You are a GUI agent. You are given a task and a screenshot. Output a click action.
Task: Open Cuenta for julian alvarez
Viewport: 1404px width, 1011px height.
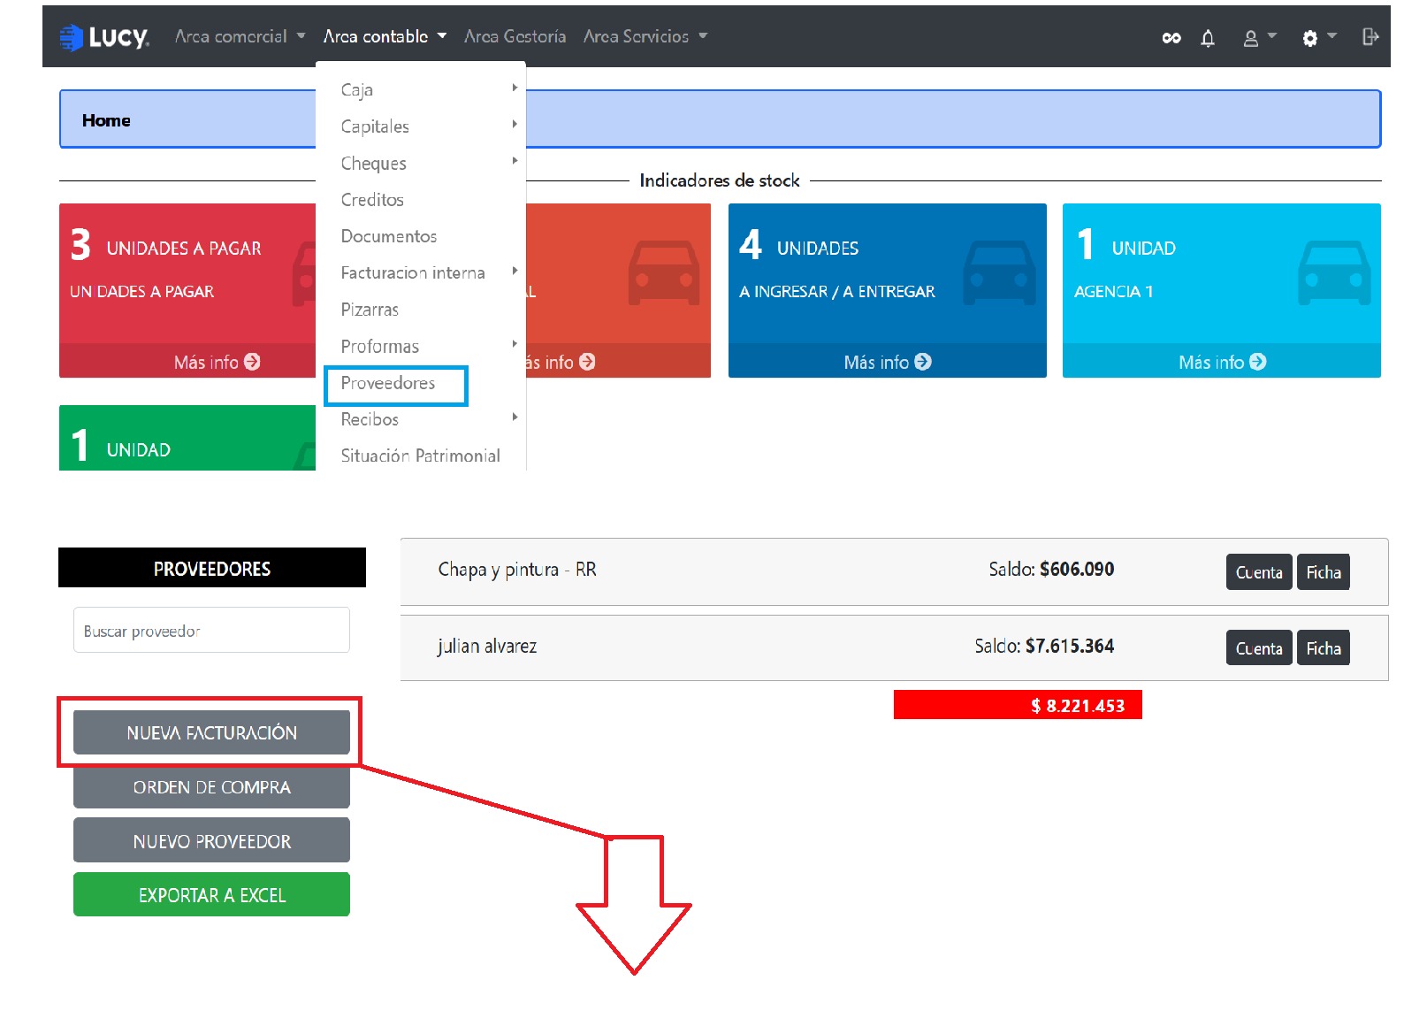pyautogui.click(x=1259, y=648)
